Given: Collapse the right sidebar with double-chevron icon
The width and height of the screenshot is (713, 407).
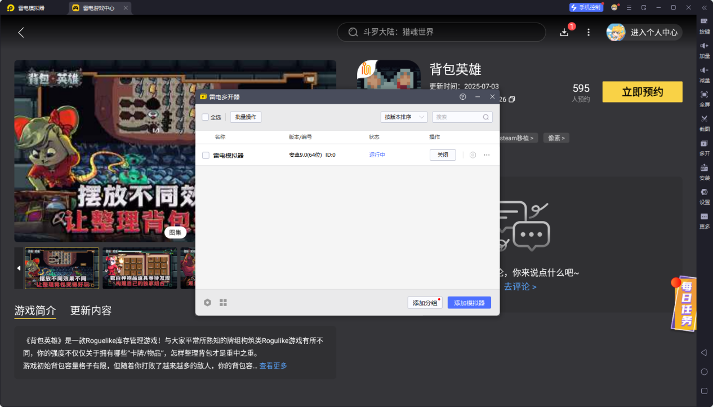Looking at the screenshot, I should tap(704, 7).
